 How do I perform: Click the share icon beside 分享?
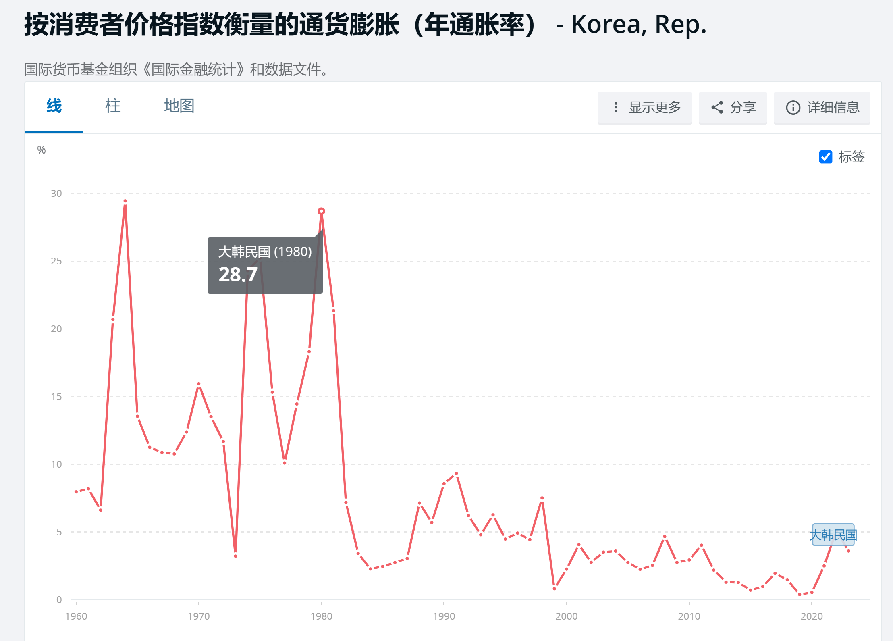(x=717, y=108)
